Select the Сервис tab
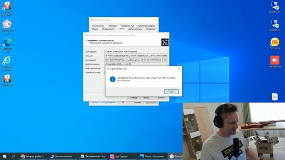 [122, 29]
